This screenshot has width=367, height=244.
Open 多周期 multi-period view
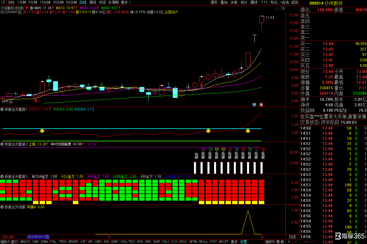[x=113, y=2]
